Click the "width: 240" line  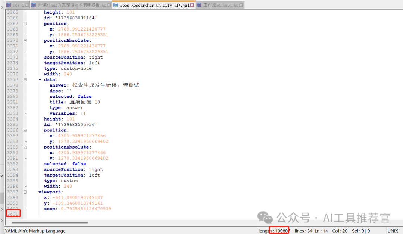pos(58,74)
